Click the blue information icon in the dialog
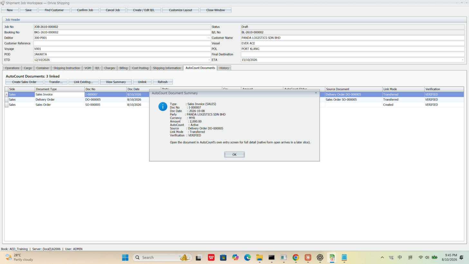The height and width of the screenshot is (264, 469). [x=163, y=106]
